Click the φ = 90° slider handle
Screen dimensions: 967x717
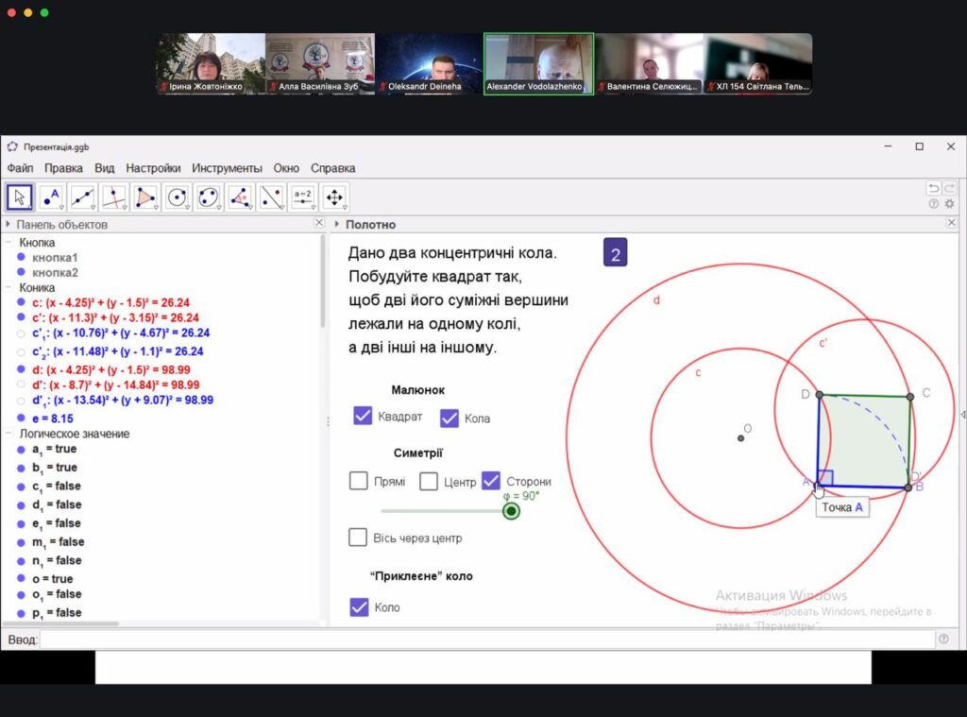pos(511,511)
